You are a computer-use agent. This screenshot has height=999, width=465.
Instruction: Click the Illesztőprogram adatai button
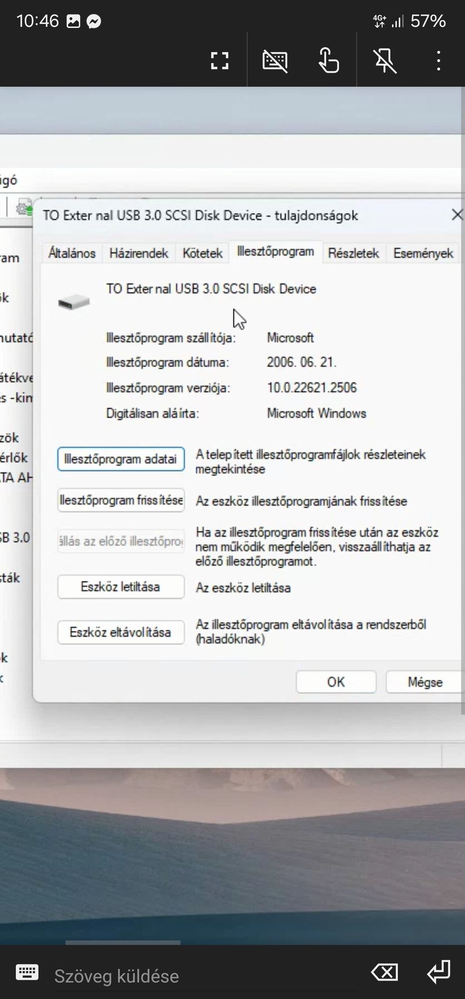pos(121,459)
